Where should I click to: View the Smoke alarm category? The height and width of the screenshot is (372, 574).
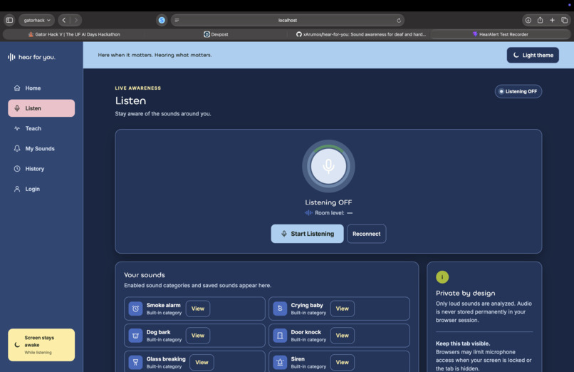click(198, 309)
